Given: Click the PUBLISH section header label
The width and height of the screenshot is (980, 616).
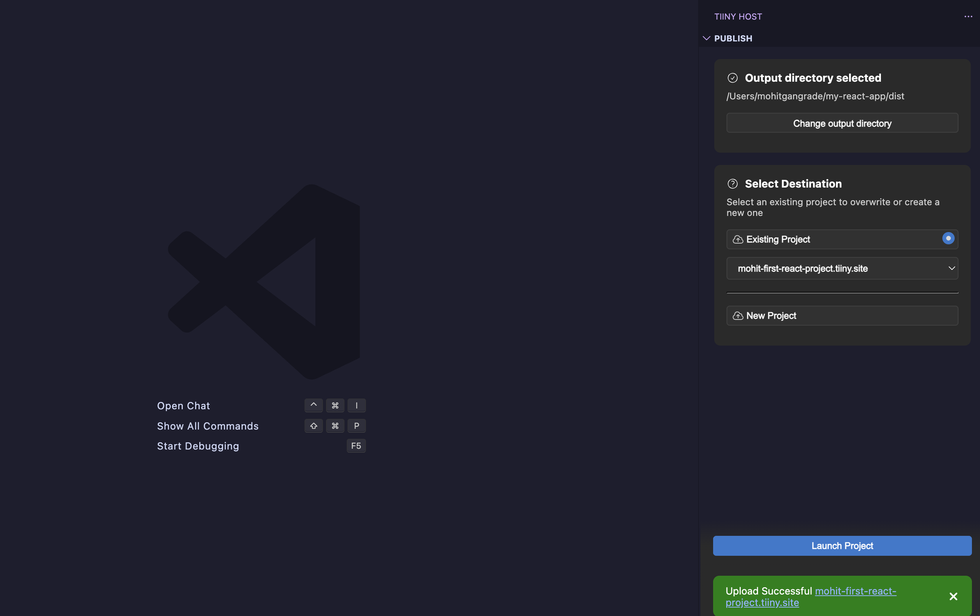Looking at the screenshot, I should (x=733, y=38).
